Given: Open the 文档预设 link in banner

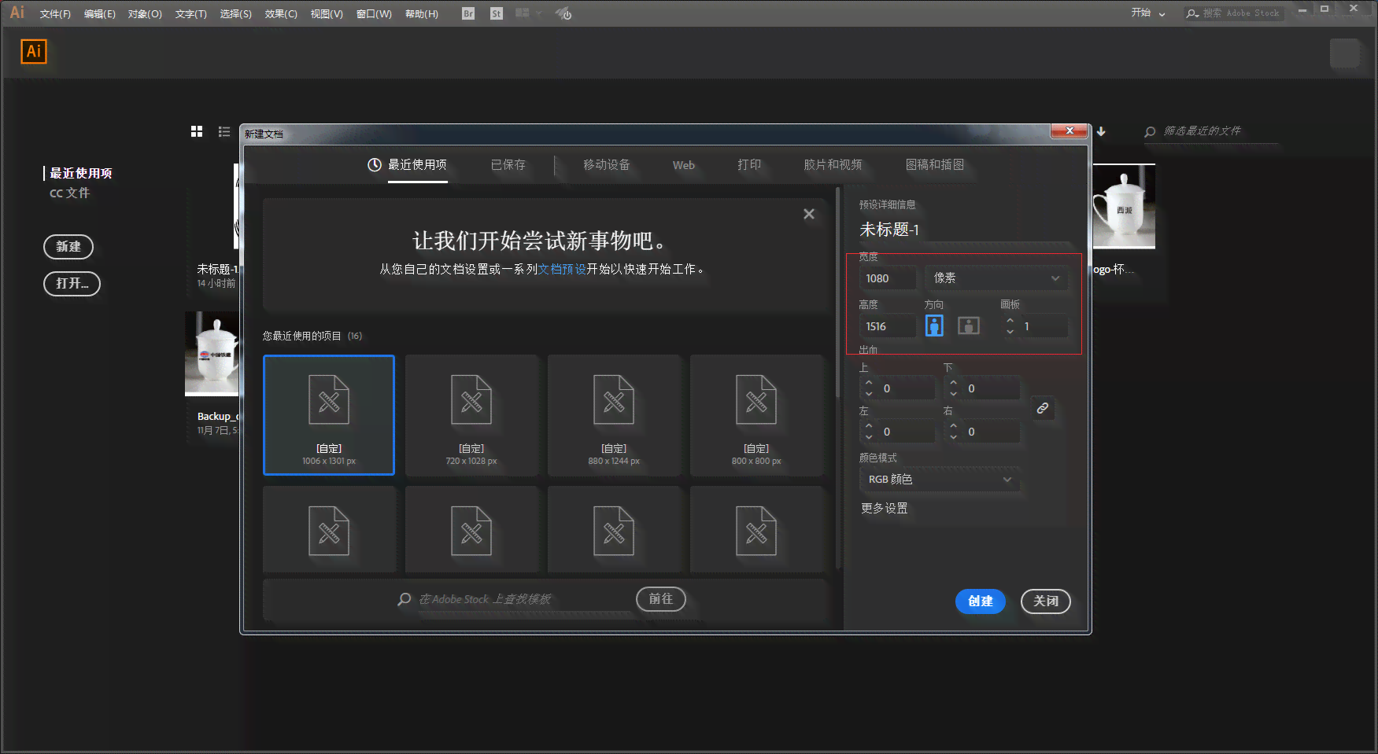Looking at the screenshot, I should point(562,269).
